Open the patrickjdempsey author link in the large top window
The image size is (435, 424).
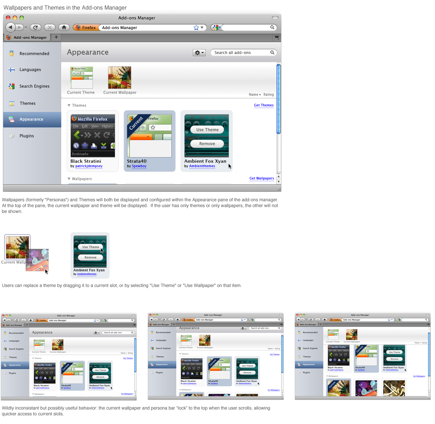pyautogui.click(x=89, y=166)
